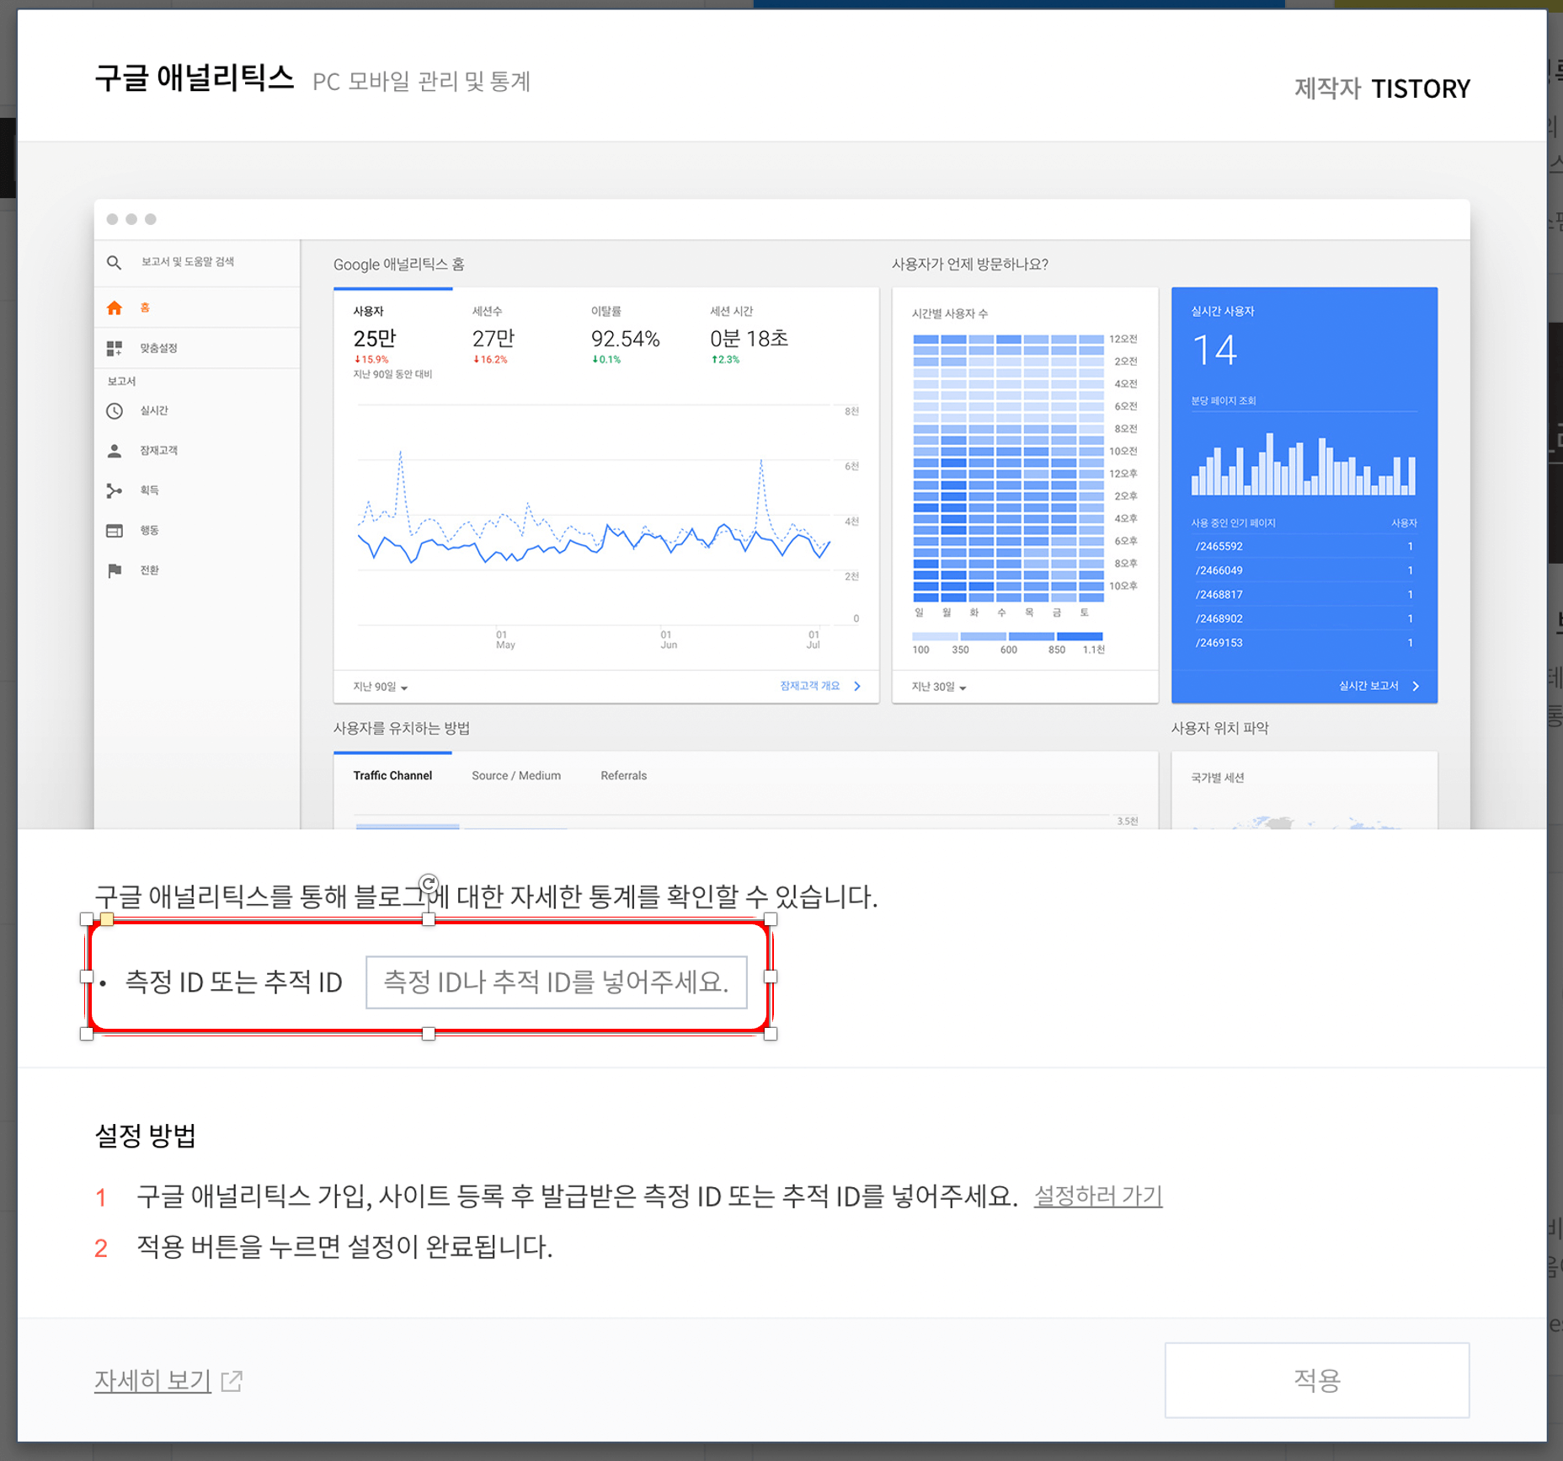Image resolution: width=1563 pixels, height=1461 pixels.
Task: Click the 잠재고객 person icon
Action: coord(115,451)
